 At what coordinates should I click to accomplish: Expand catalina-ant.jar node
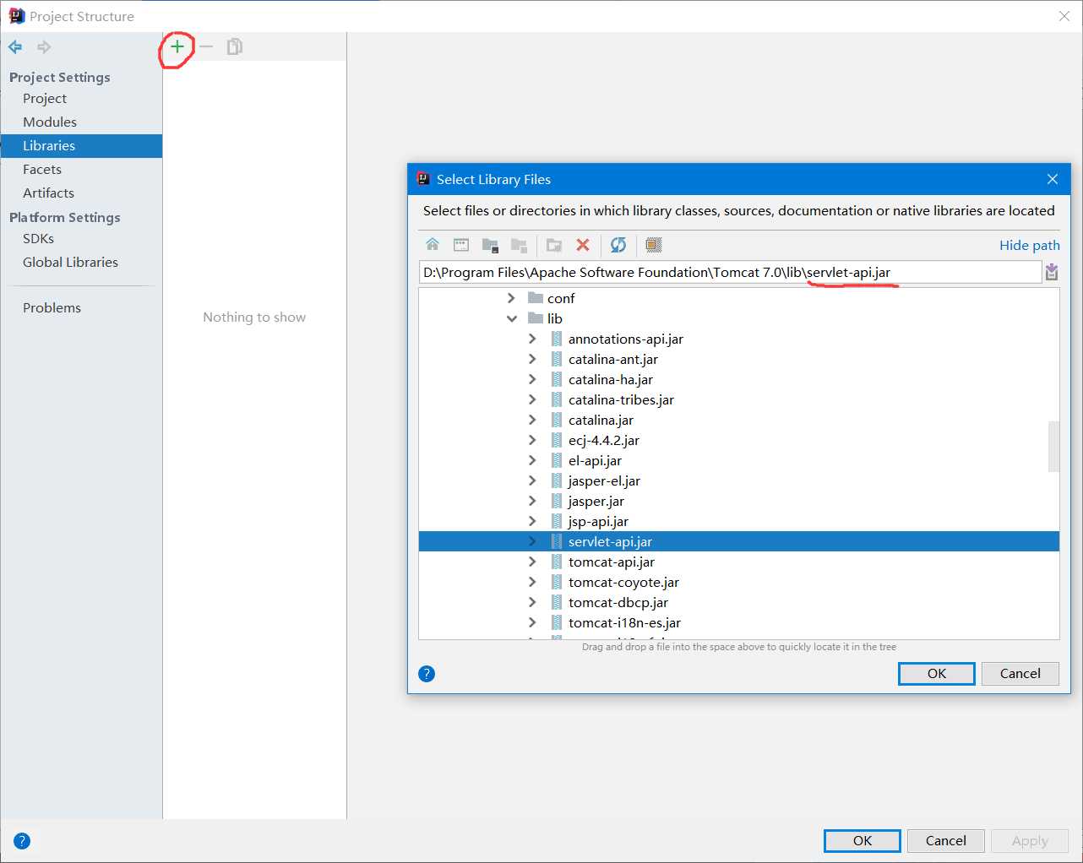532,359
